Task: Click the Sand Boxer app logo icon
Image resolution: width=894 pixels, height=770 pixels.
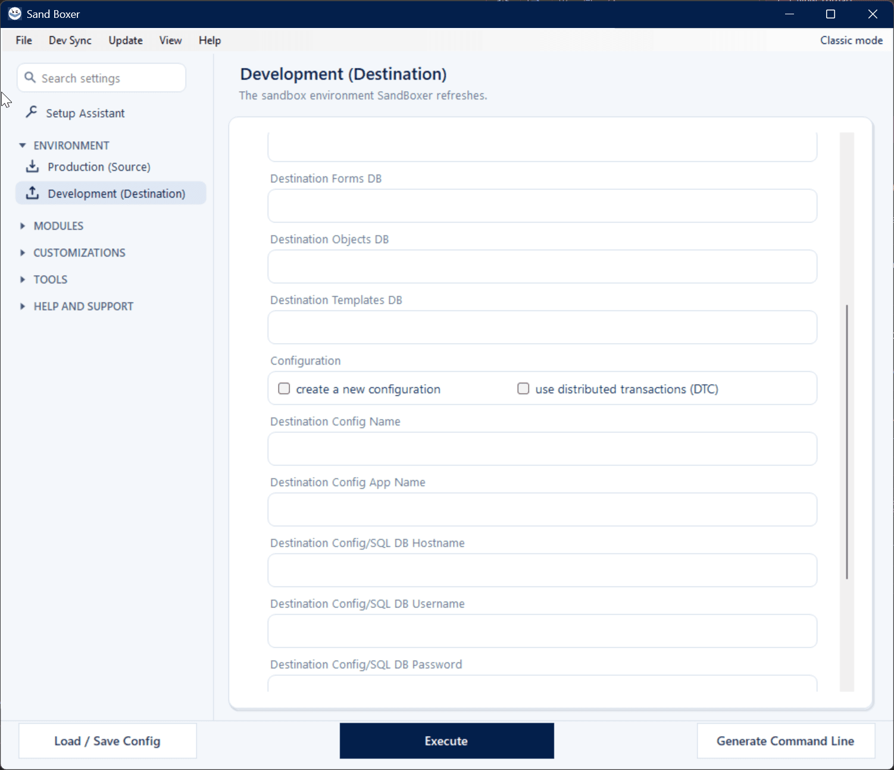Action: point(15,13)
